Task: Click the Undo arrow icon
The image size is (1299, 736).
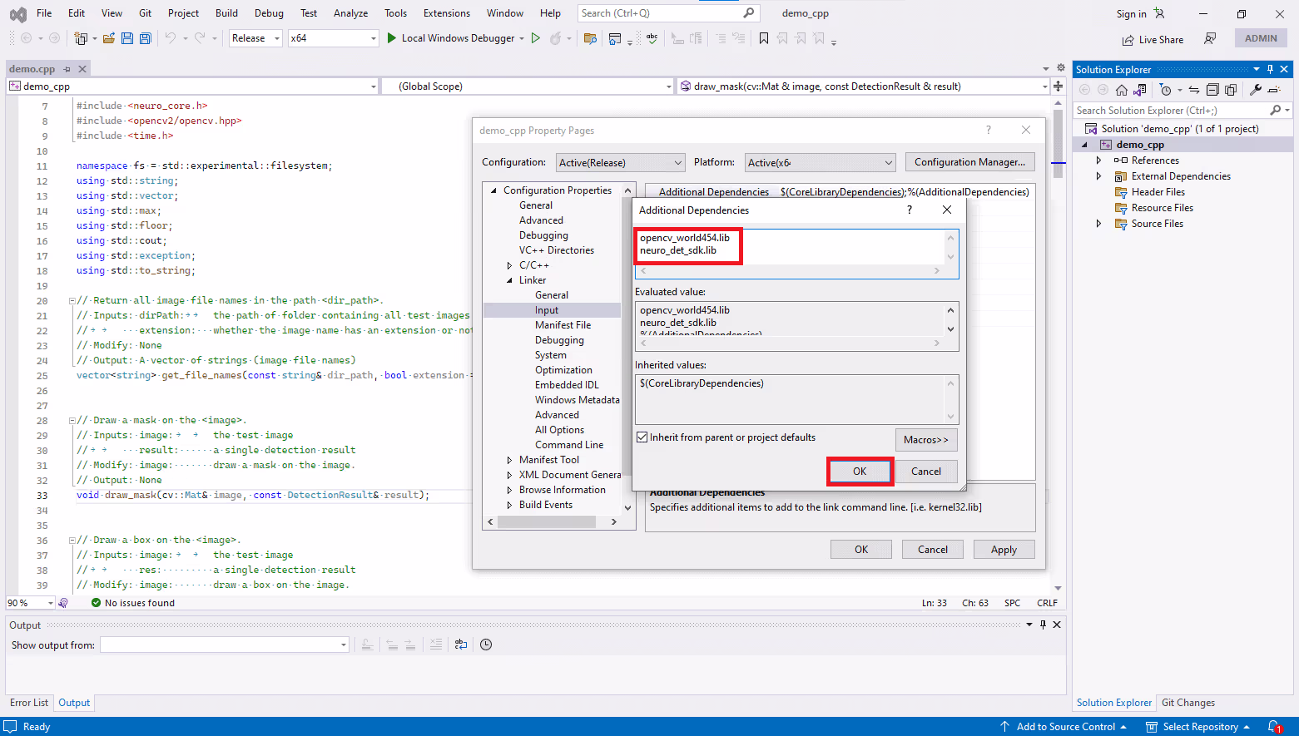Action: point(171,38)
